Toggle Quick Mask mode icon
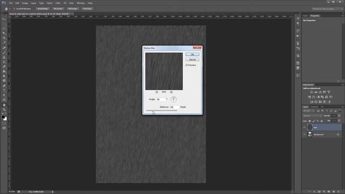Screen dimensions: 345x194 pos(4,123)
